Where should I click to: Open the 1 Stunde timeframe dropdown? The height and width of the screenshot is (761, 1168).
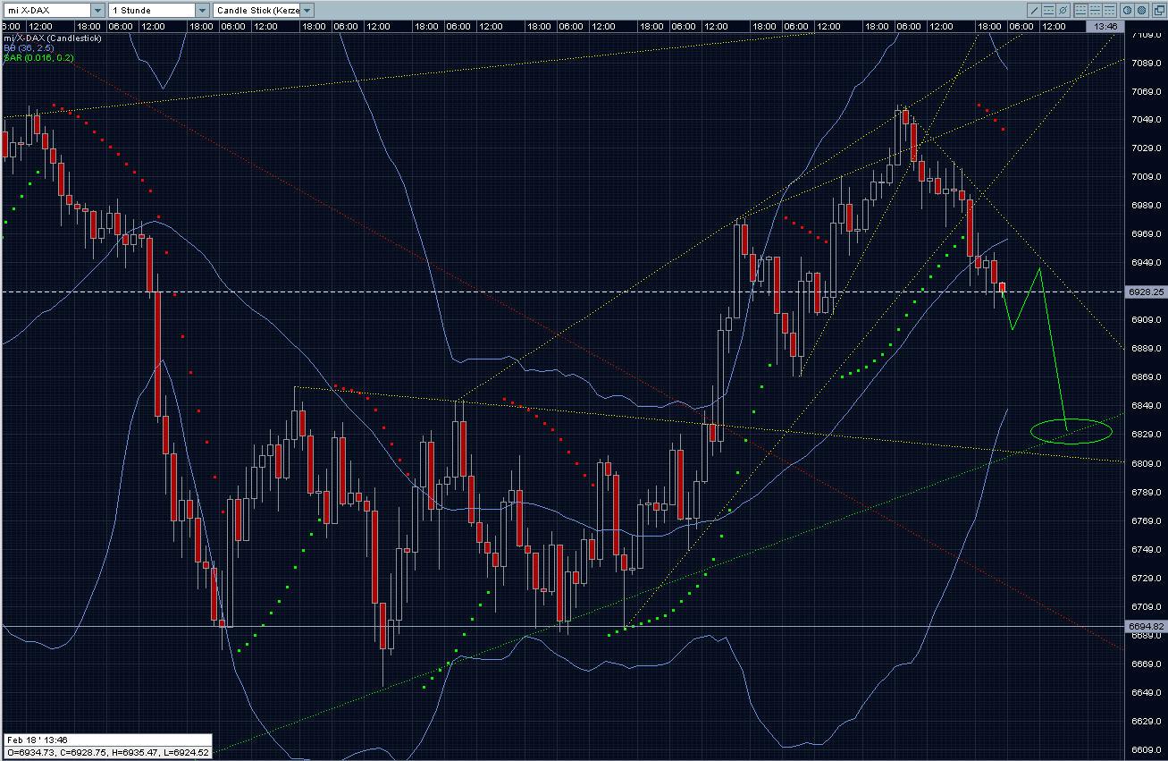159,11
